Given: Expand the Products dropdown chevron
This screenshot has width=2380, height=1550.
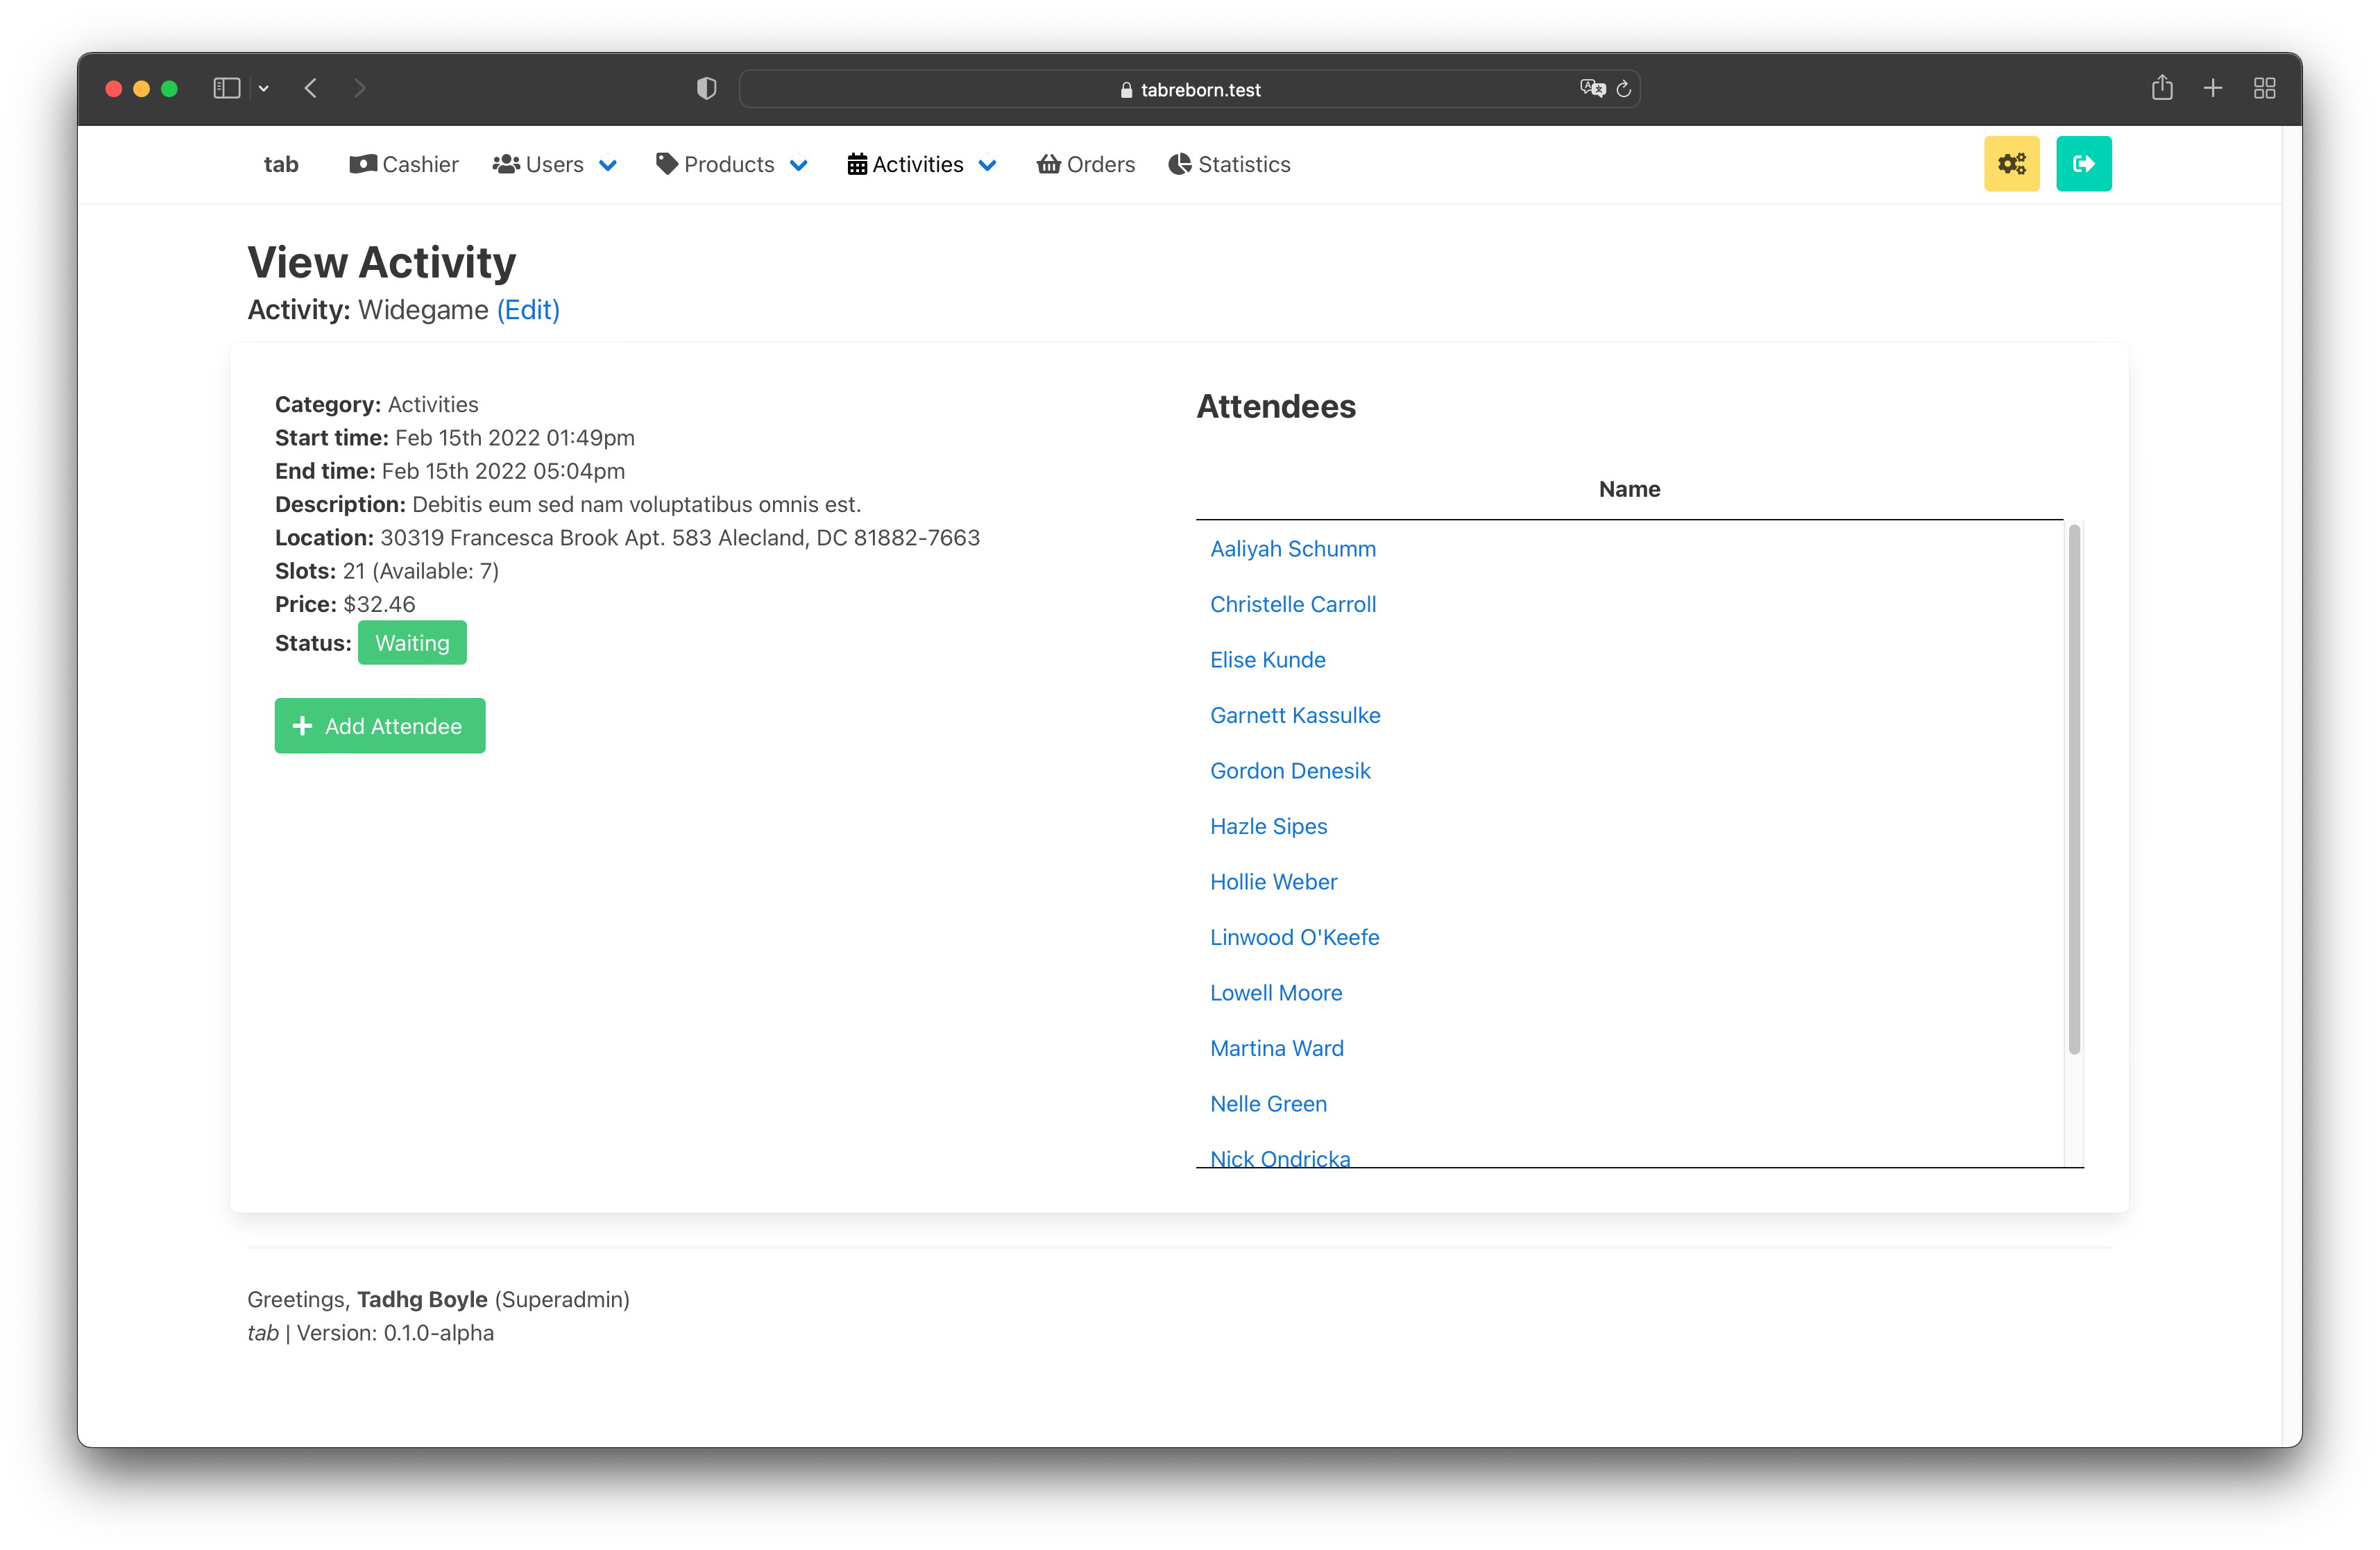Looking at the screenshot, I should (x=798, y=165).
